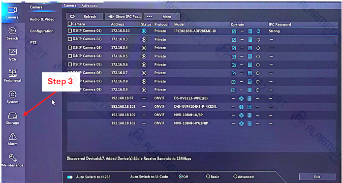The width and height of the screenshot is (342, 183).
Task: Edit the D3 camera entry
Action: (234, 48)
